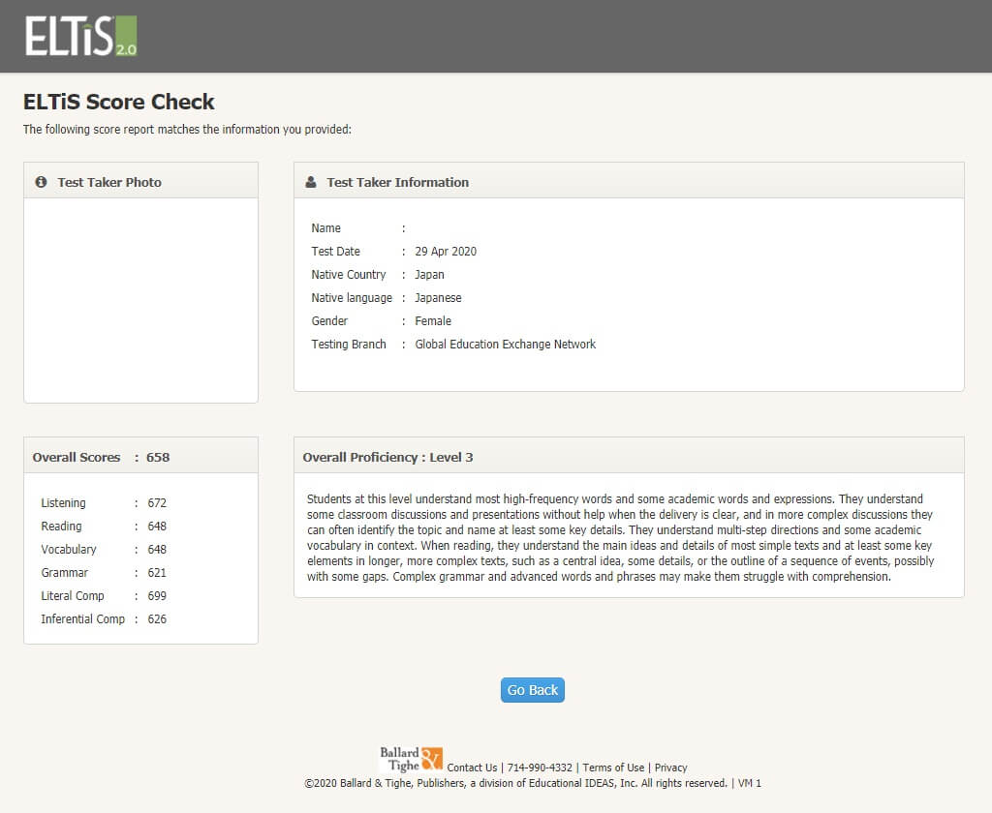This screenshot has width=992, height=813.
Task: Click the person icon beside Test Taker Information
Action: click(311, 182)
